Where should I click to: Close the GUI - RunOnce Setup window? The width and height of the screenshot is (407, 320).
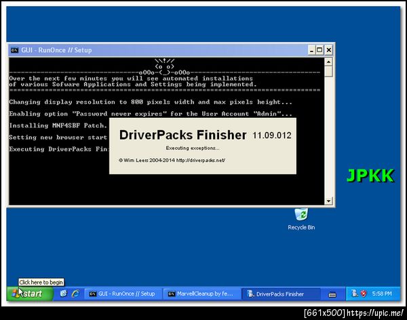[x=328, y=49]
